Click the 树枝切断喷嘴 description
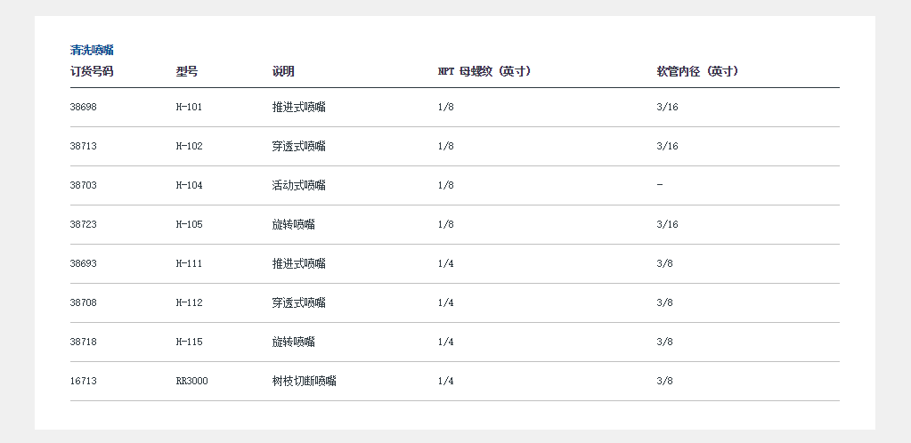 point(305,382)
